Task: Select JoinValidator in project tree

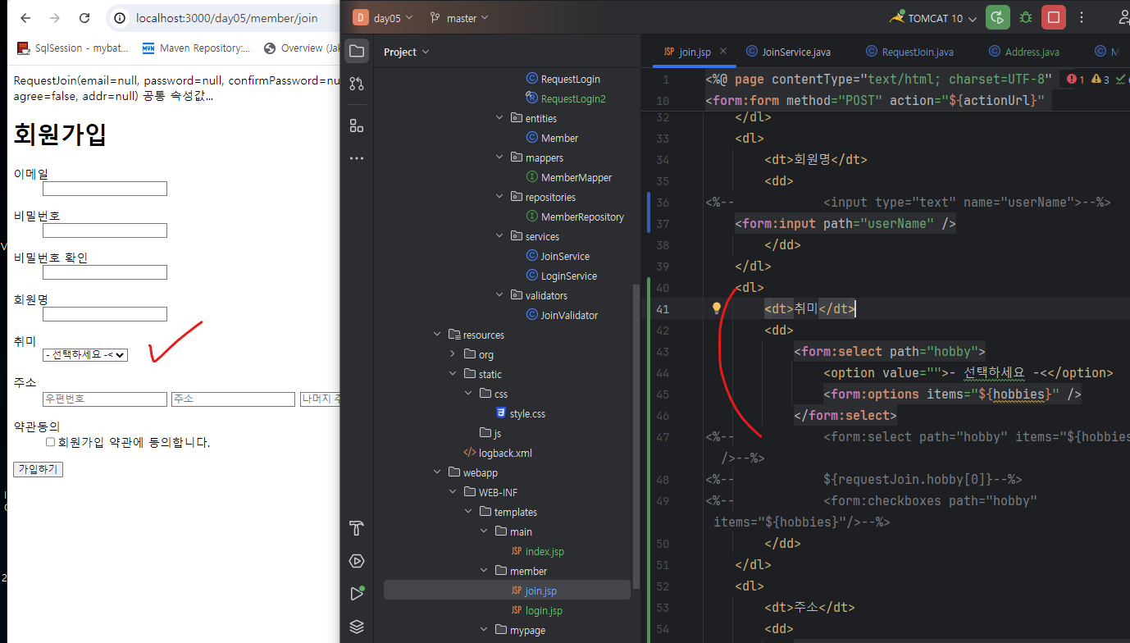Action: [x=569, y=315]
